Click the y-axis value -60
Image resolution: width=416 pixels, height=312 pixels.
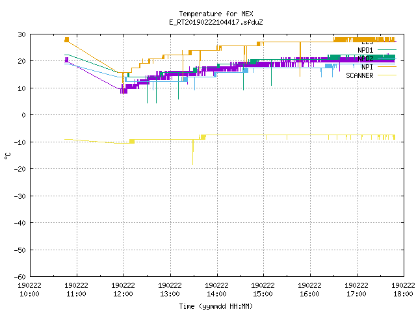click(x=20, y=277)
